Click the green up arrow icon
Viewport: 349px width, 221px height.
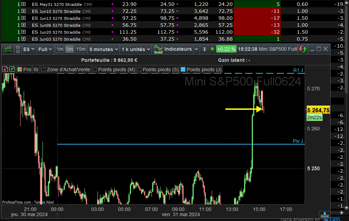coord(12,69)
